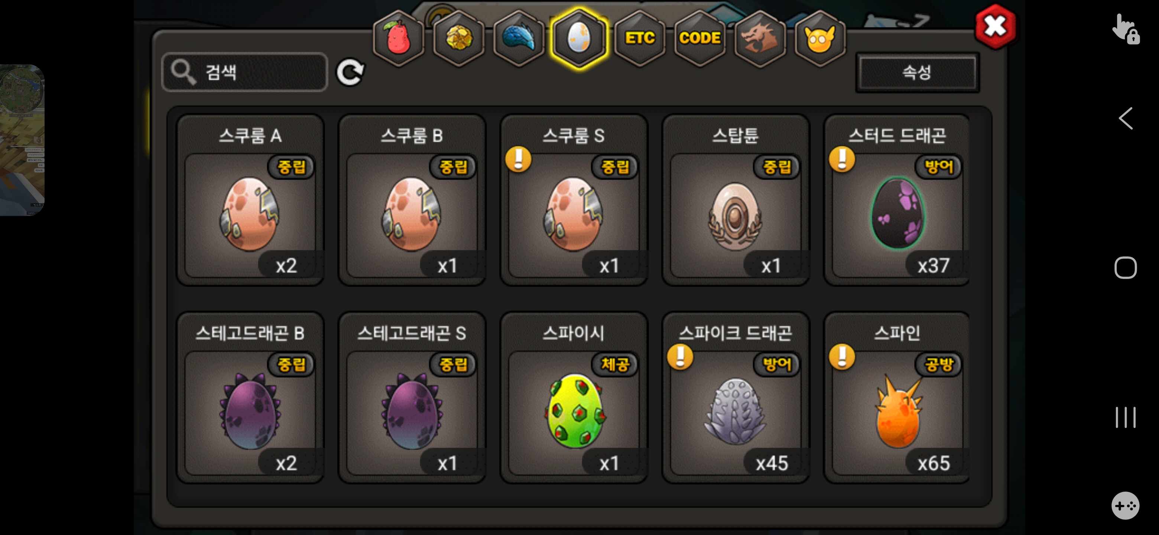
Task: Select the 스파이시 green spotted egg
Action: (x=574, y=397)
